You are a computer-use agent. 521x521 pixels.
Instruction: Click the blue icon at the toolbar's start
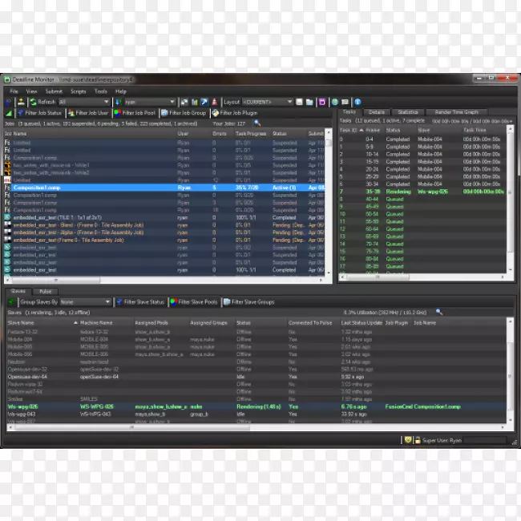coord(9,102)
